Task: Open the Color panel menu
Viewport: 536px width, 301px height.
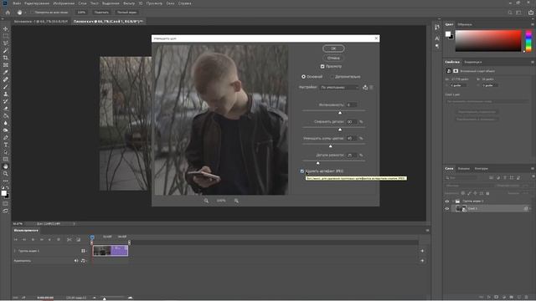Action: coord(533,24)
